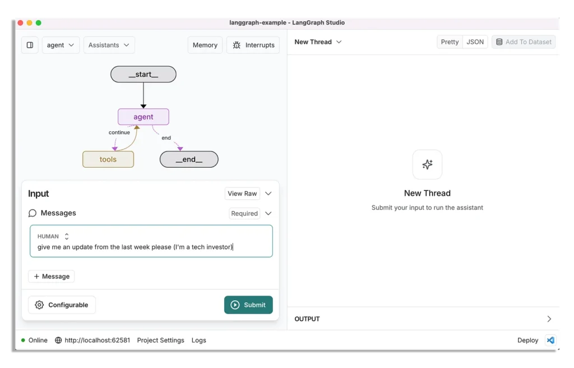
Task: Open the Configurable settings
Action: 62,305
